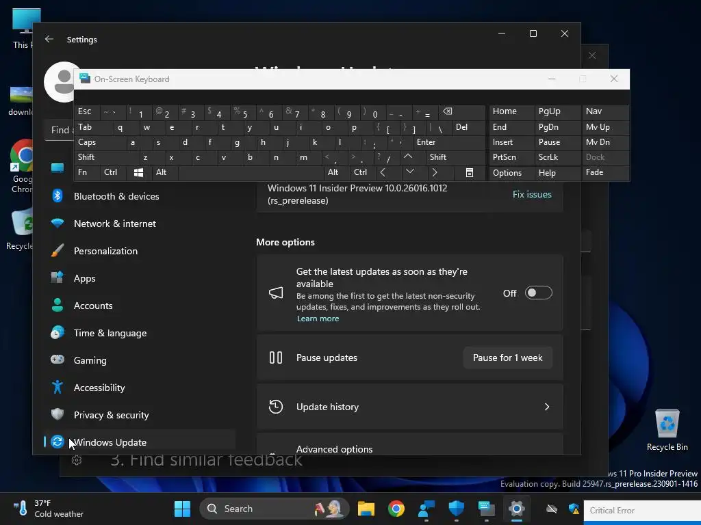This screenshot has height=525, width=701.
Task: Open Google Chrome from taskbar
Action: point(396,509)
